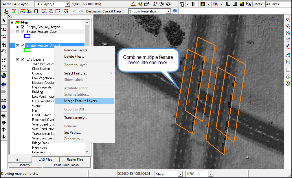Open the Select Features submenu arrow
Screen dimensions: 292x178
point(111,73)
